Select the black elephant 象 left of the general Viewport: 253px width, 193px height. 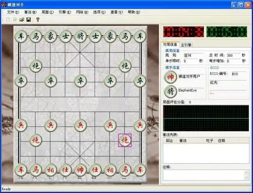[x=50, y=37]
